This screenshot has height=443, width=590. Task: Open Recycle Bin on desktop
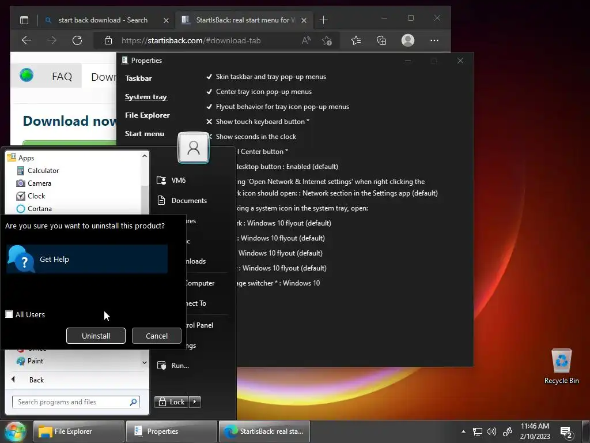coord(561,366)
